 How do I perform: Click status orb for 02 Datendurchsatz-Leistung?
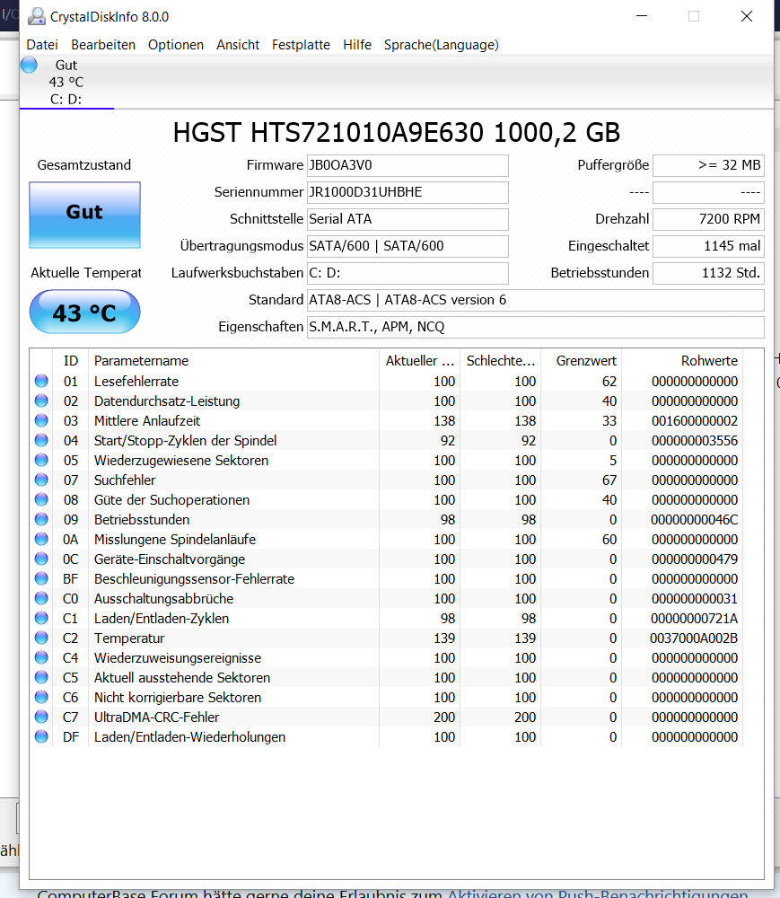(x=41, y=401)
